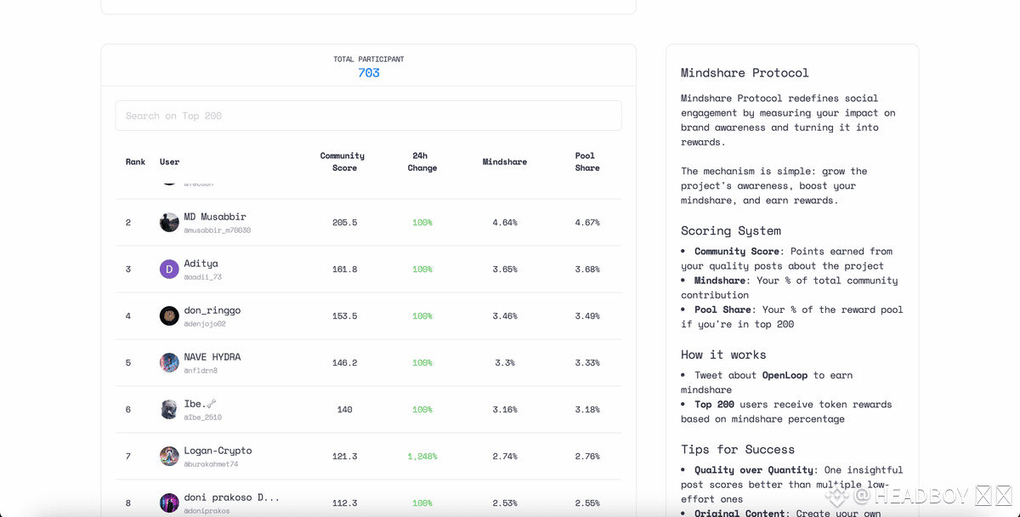Click mindshare value 4.64%
The image size is (1020, 517).
[505, 223]
